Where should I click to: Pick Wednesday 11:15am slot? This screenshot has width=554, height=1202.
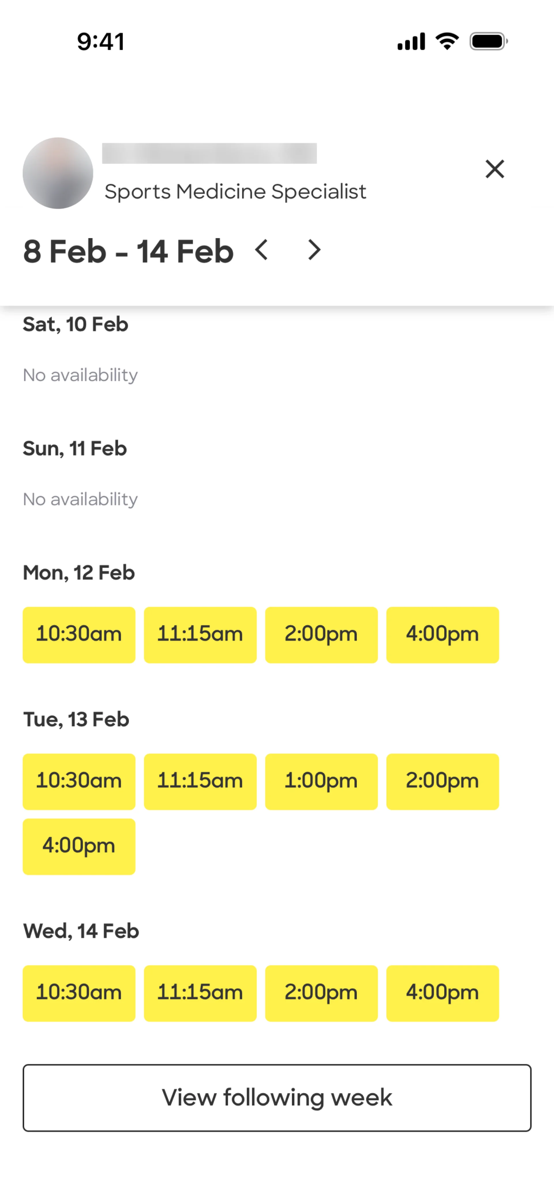(x=200, y=993)
